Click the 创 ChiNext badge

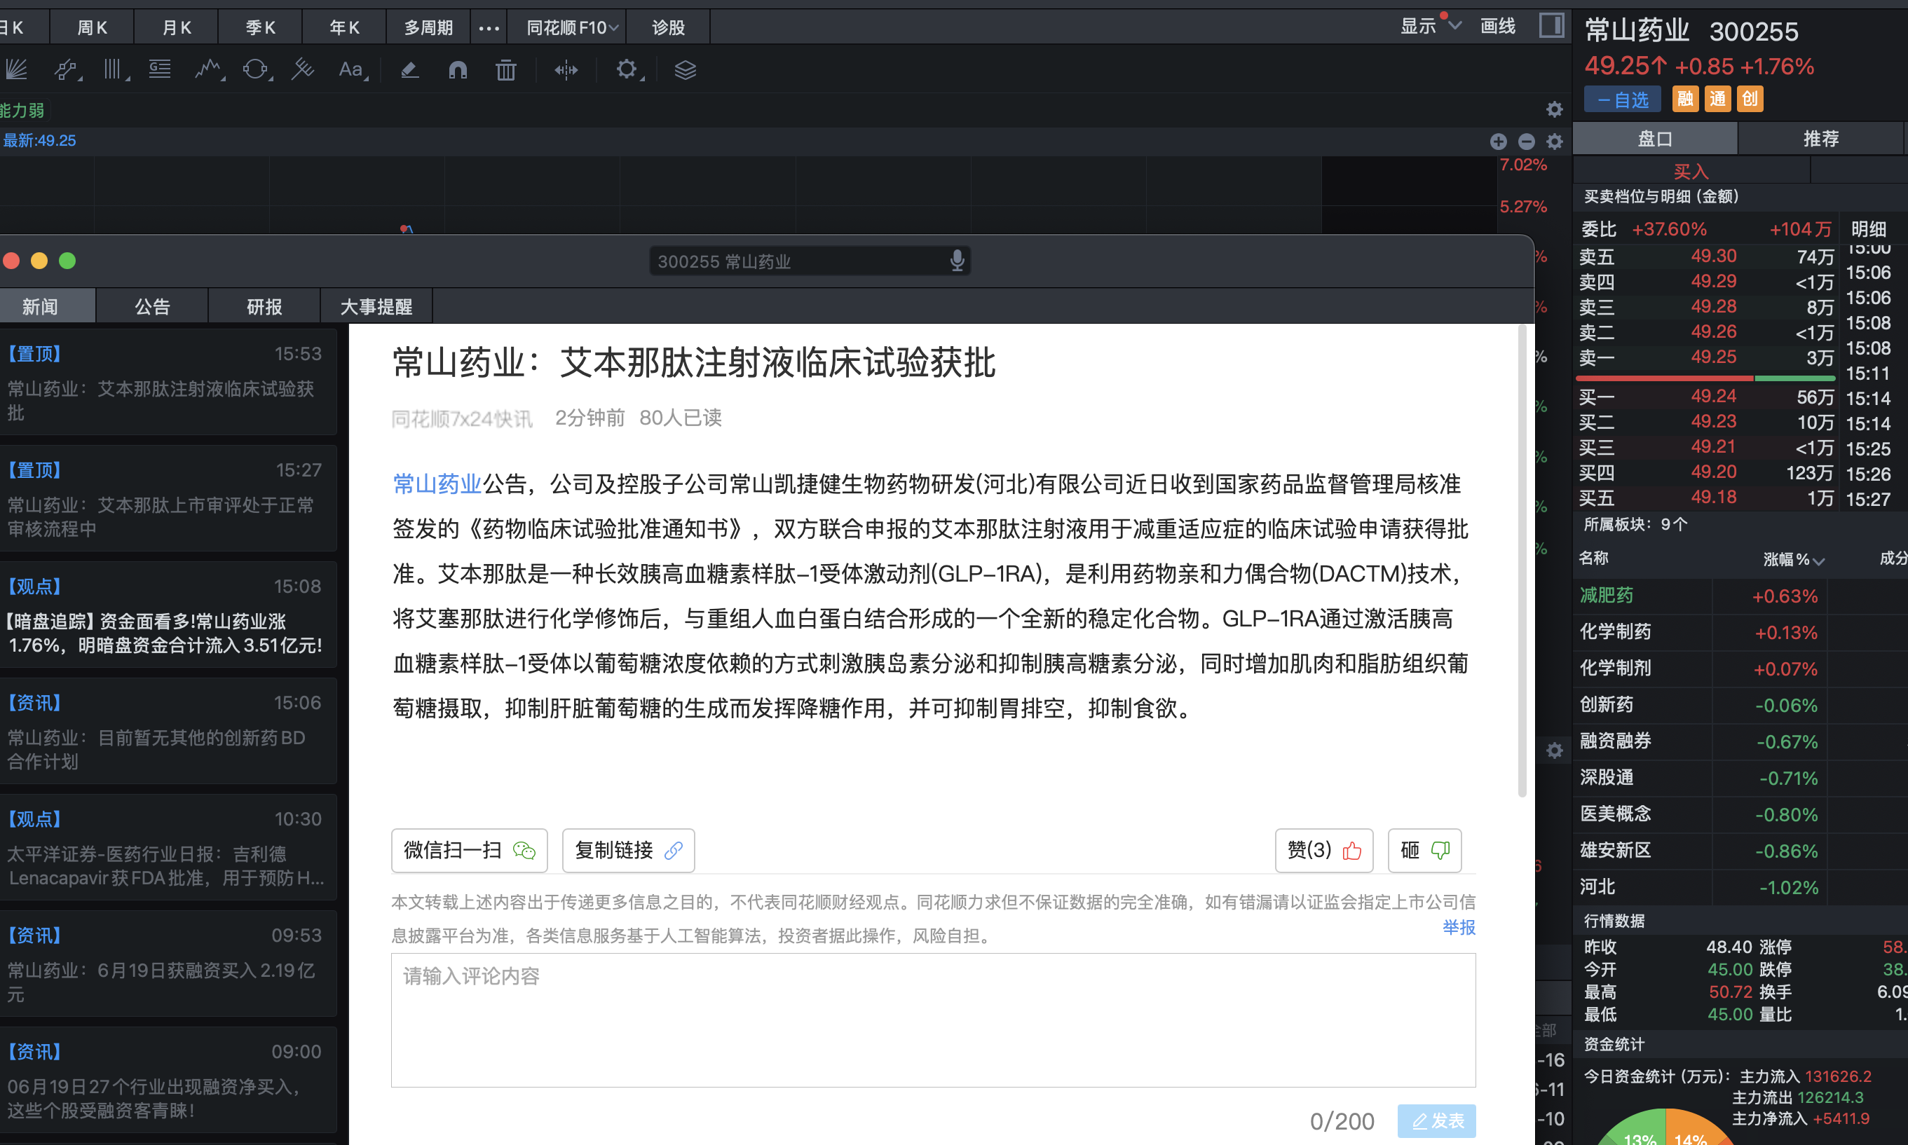pos(1750,99)
